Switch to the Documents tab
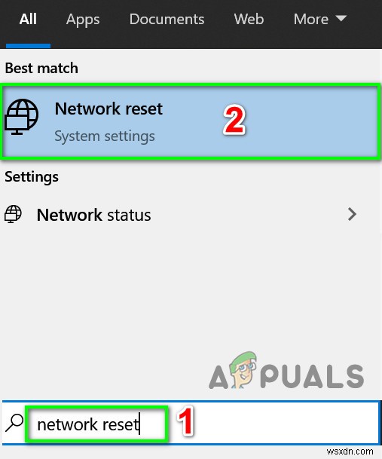 (x=167, y=20)
